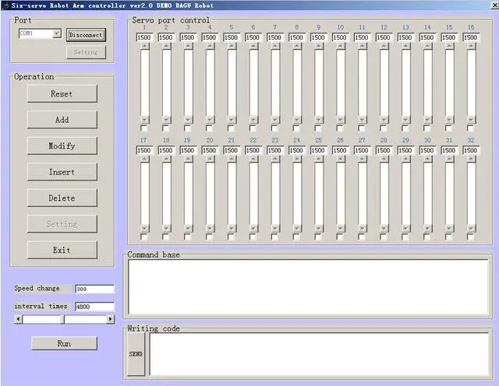Start the sequence with Run button
499x386 pixels.
tap(64, 343)
